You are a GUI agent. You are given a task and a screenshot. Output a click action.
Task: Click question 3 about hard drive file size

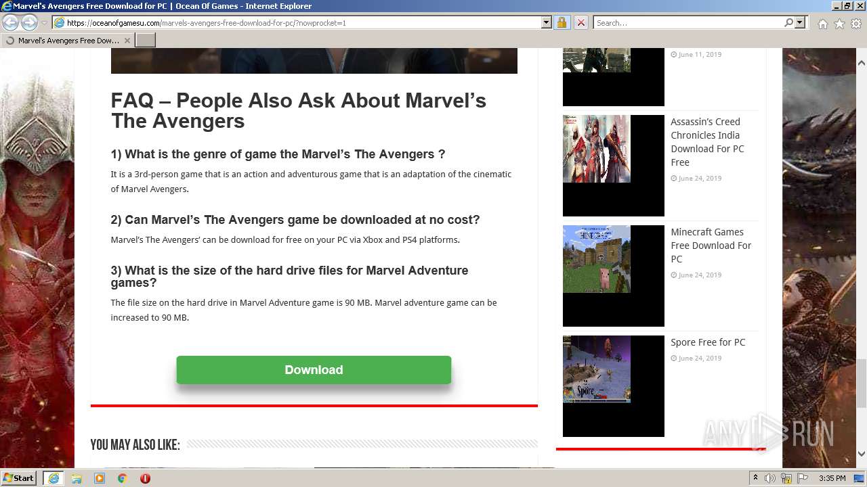pos(290,276)
